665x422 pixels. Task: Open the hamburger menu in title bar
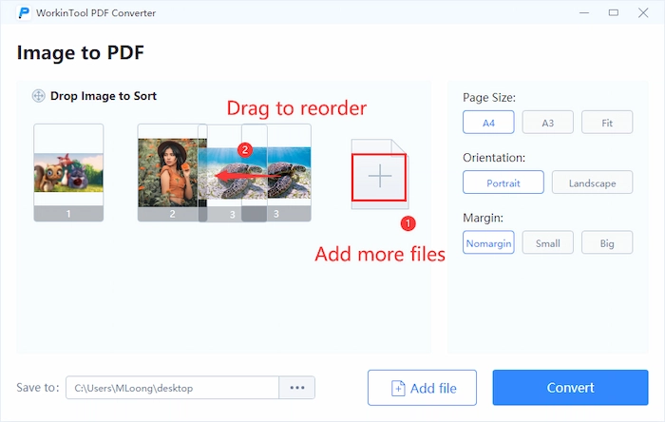tap(551, 12)
